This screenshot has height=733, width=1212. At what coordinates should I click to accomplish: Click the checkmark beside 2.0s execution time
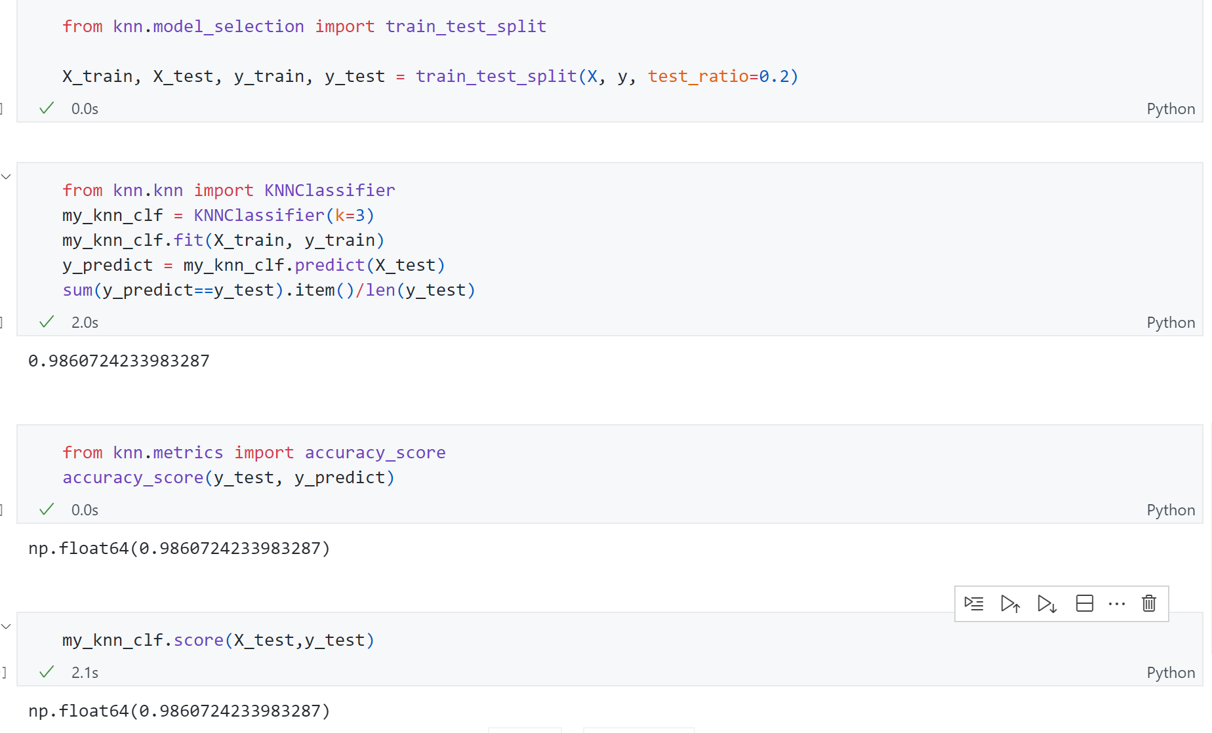(x=47, y=322)
